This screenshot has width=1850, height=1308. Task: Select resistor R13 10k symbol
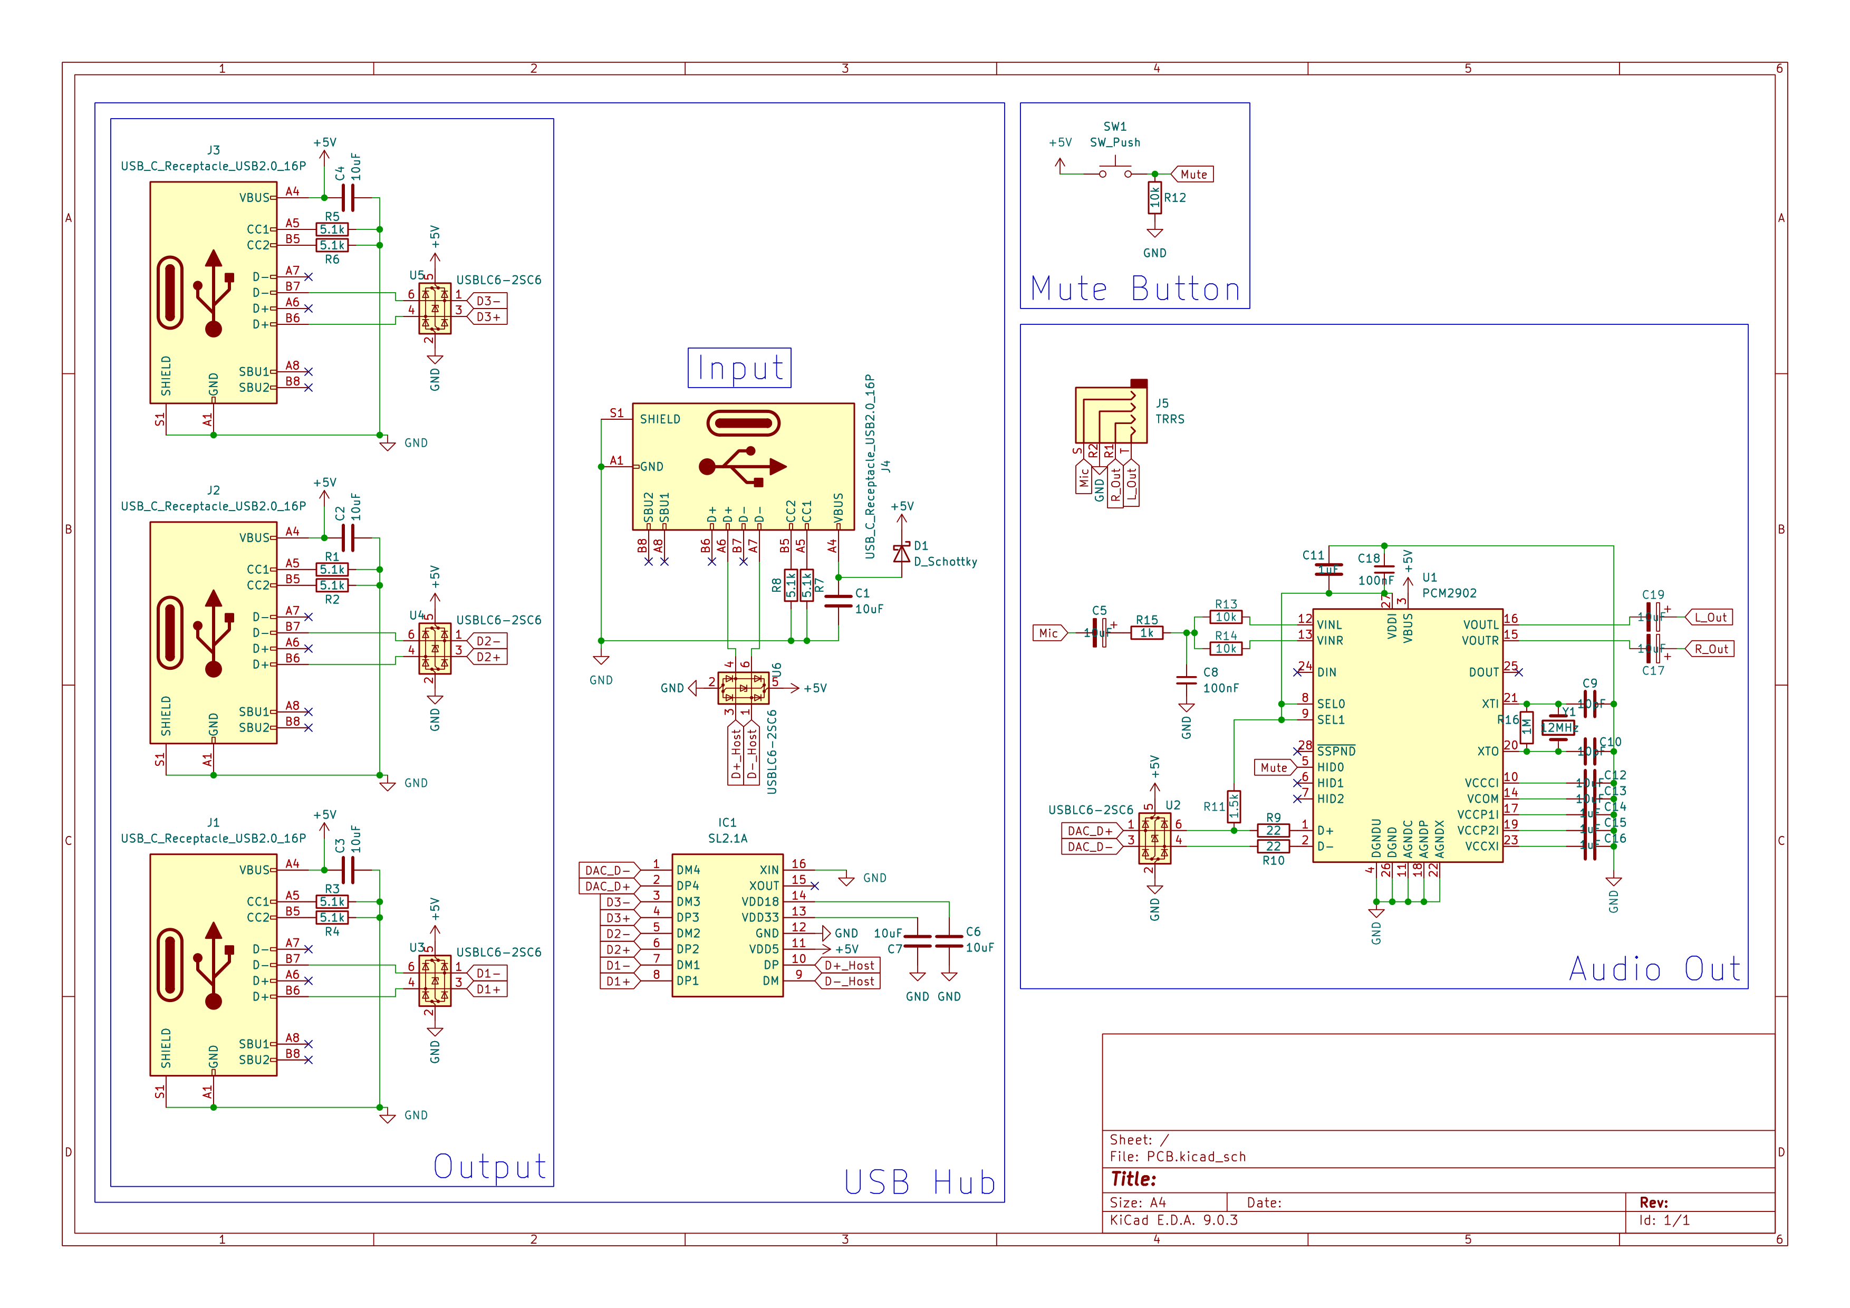pos(1226,617)
